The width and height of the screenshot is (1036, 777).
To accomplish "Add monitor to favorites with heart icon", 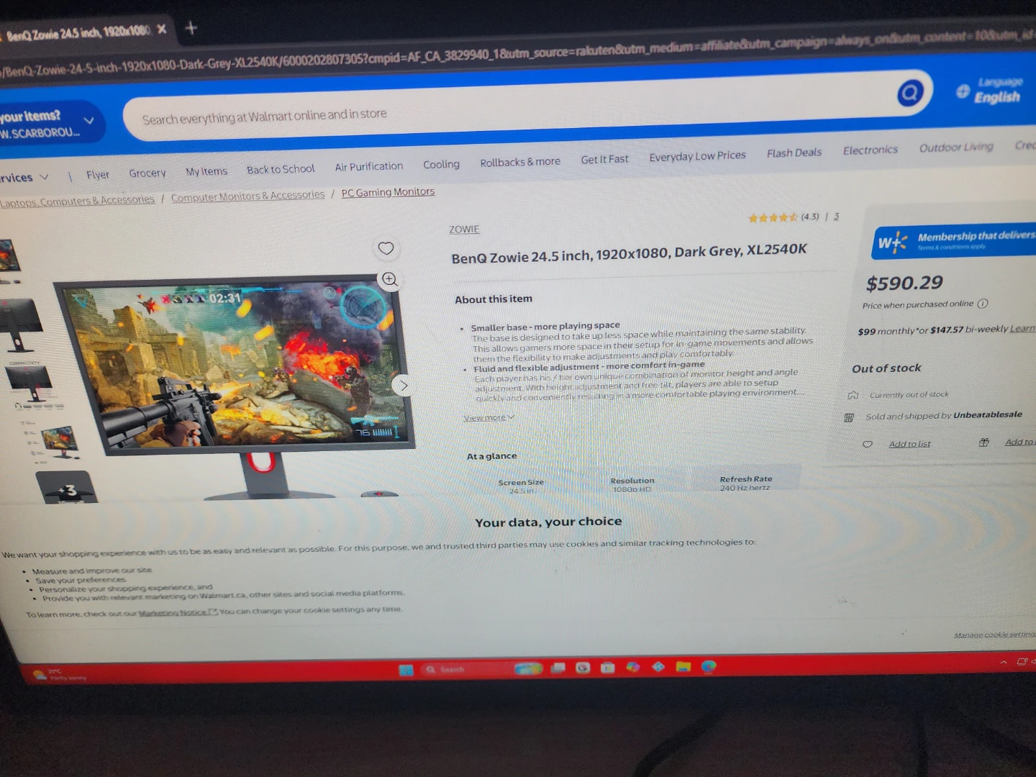I will coord(386,248).
